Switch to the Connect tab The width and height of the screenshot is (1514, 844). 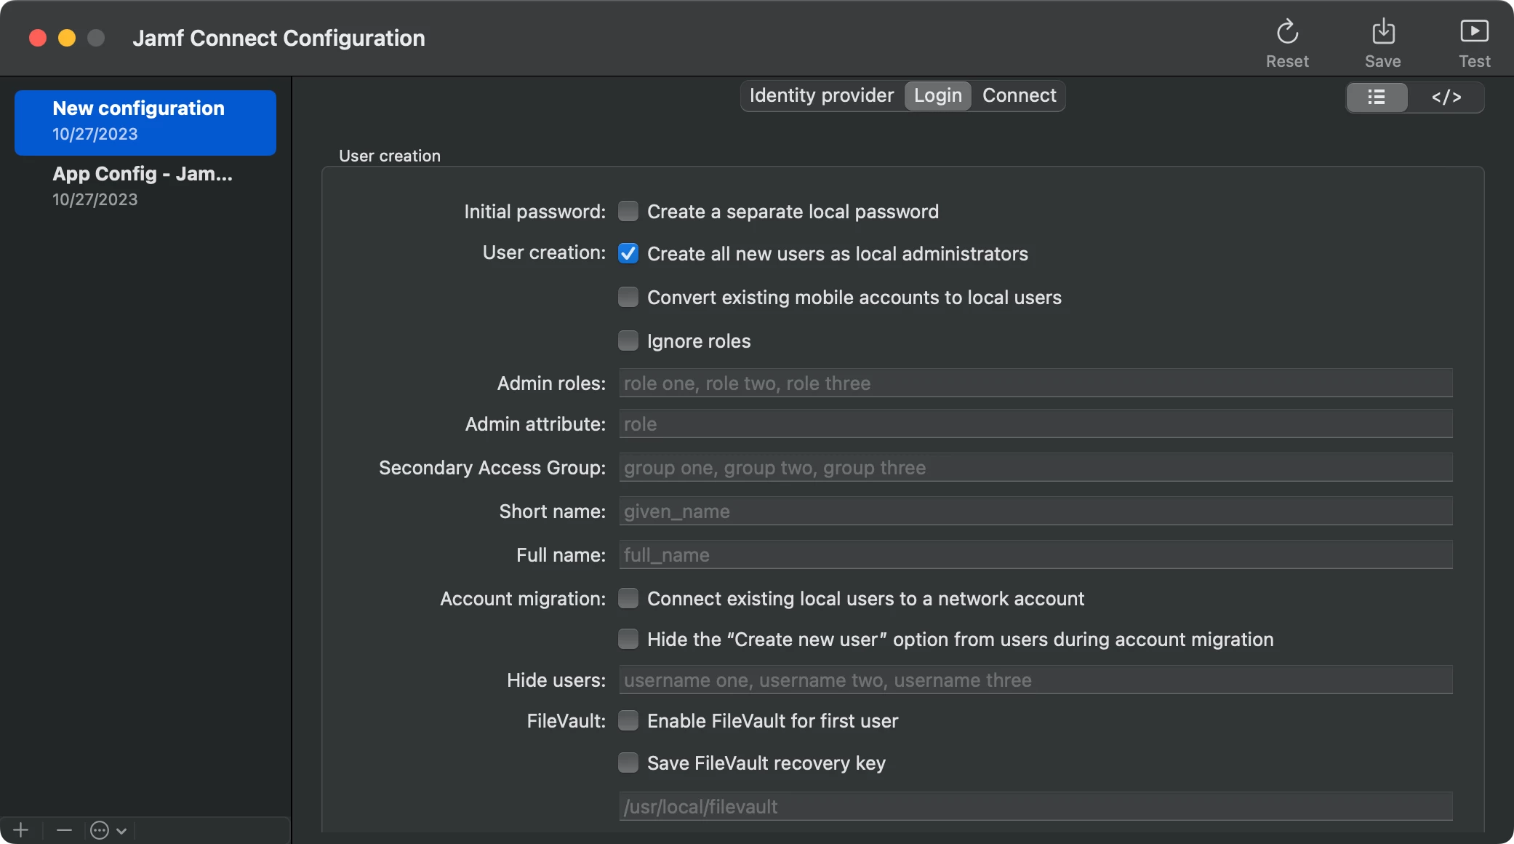click(1019, 96)
